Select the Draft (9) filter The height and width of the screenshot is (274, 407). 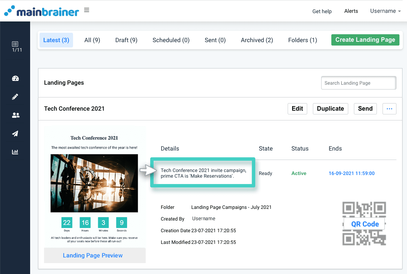pos(126,40)
